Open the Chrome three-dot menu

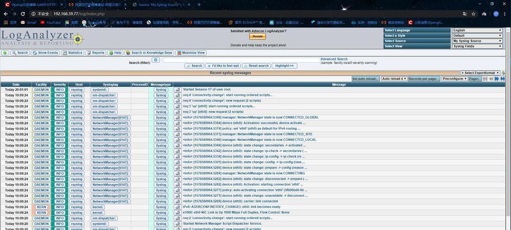pyautogui.click(x=505, y=14)
